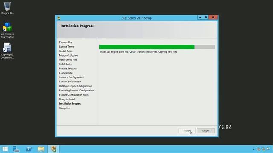Select the Server Configuration step
The image size is (273, 153).
pos(70,82)
